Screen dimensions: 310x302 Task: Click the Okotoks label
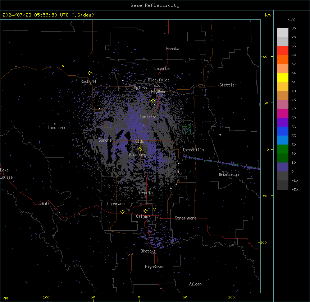click(x=148, y=251)
